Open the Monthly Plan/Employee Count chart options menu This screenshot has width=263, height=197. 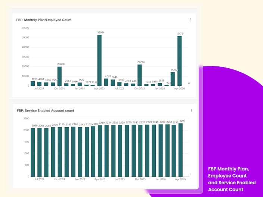tap(191, 20)
